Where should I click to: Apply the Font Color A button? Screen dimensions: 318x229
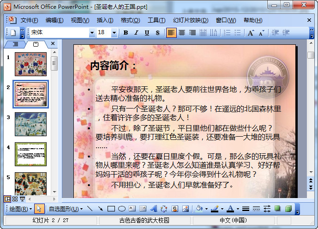230,209
